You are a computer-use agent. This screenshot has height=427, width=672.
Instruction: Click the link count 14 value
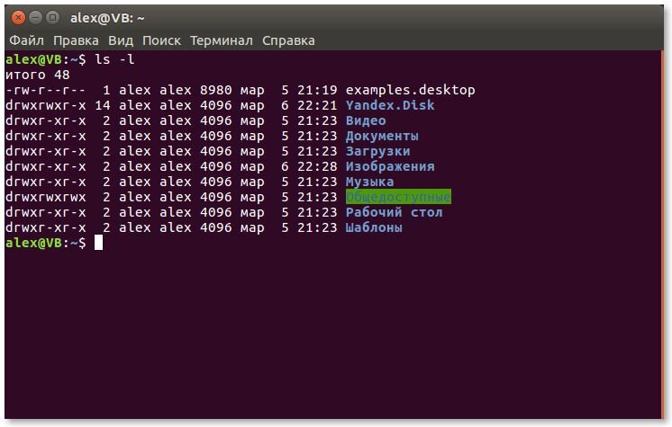pyautogui.click(x=103, y=105)
